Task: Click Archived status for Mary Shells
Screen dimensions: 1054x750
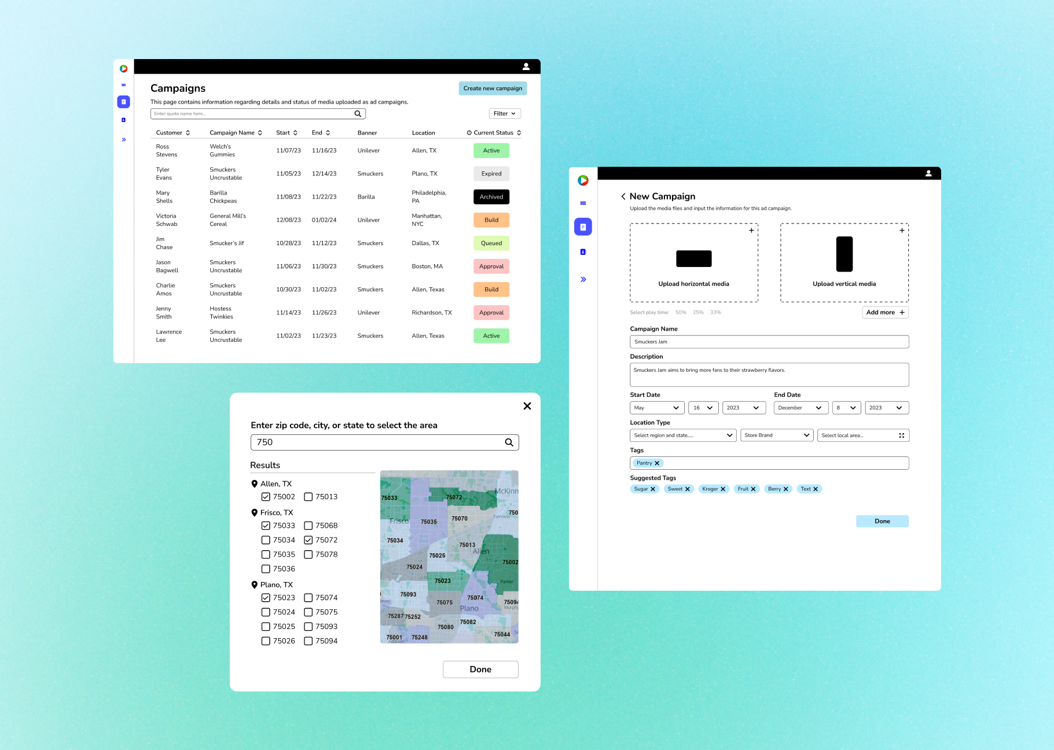Action: pyautogui.click(x=491, y=197)
